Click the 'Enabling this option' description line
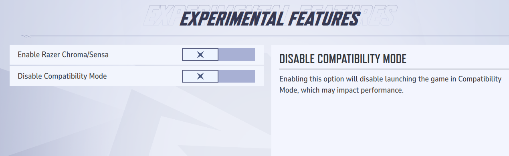Screen dimensions: 509x156 point(390,79)
